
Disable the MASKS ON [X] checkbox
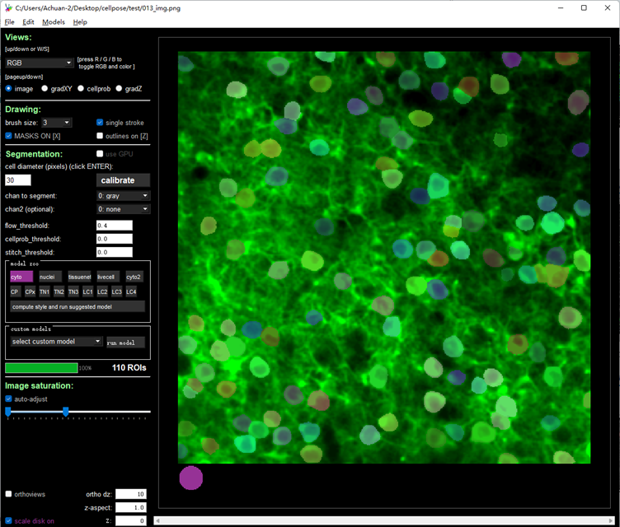9,136
